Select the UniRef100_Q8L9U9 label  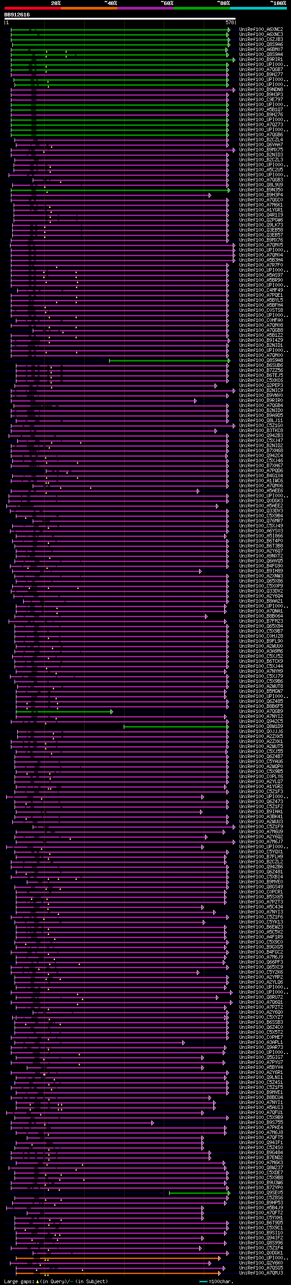pyautogui.click(x=261, y=185)
